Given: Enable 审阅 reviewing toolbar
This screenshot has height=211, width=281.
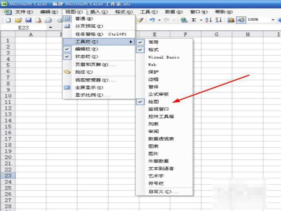Looking at the screenshot, I should point(164,131).
